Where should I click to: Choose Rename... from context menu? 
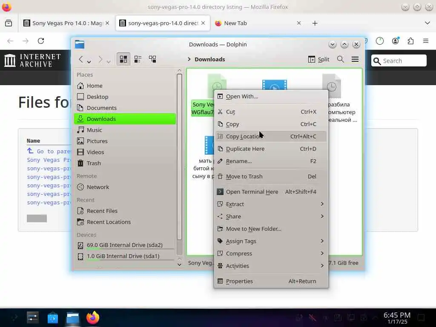coord(271,161)
